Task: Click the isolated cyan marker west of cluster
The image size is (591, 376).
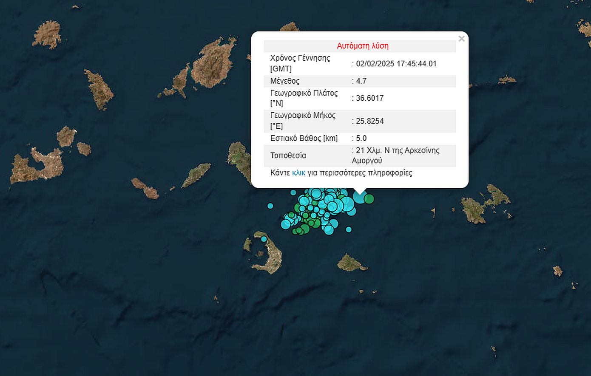Action: [x=270, y=206]
